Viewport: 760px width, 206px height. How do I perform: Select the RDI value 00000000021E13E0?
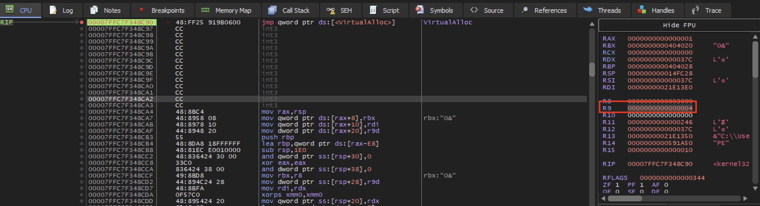[x=660, y=88]
